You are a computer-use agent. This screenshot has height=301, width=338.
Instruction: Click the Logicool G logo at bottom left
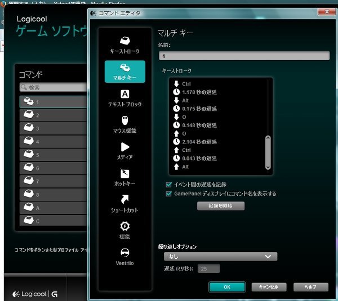click(x=35, y=294)
